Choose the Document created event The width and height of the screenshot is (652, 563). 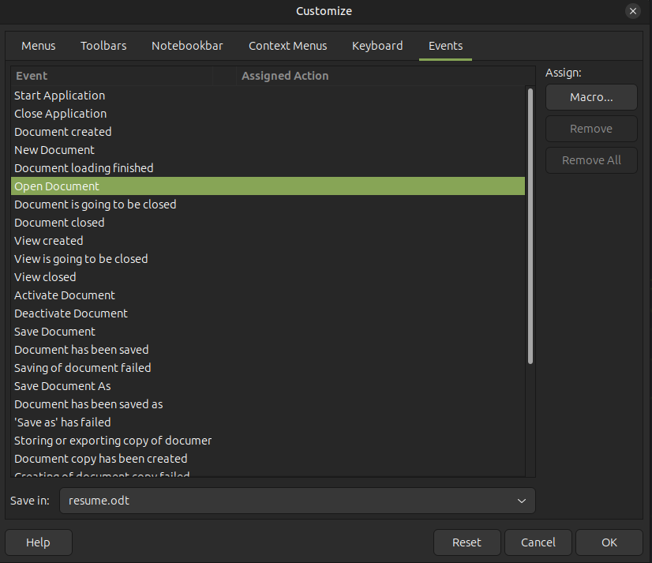click(63, 132)
